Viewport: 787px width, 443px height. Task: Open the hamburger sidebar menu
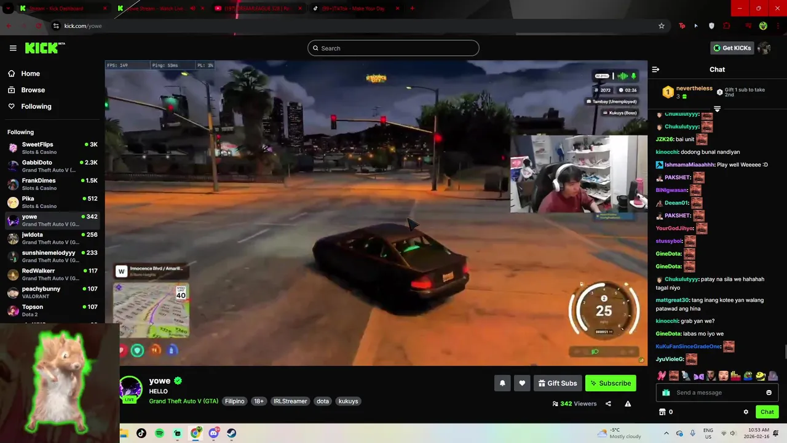(13, 48)
